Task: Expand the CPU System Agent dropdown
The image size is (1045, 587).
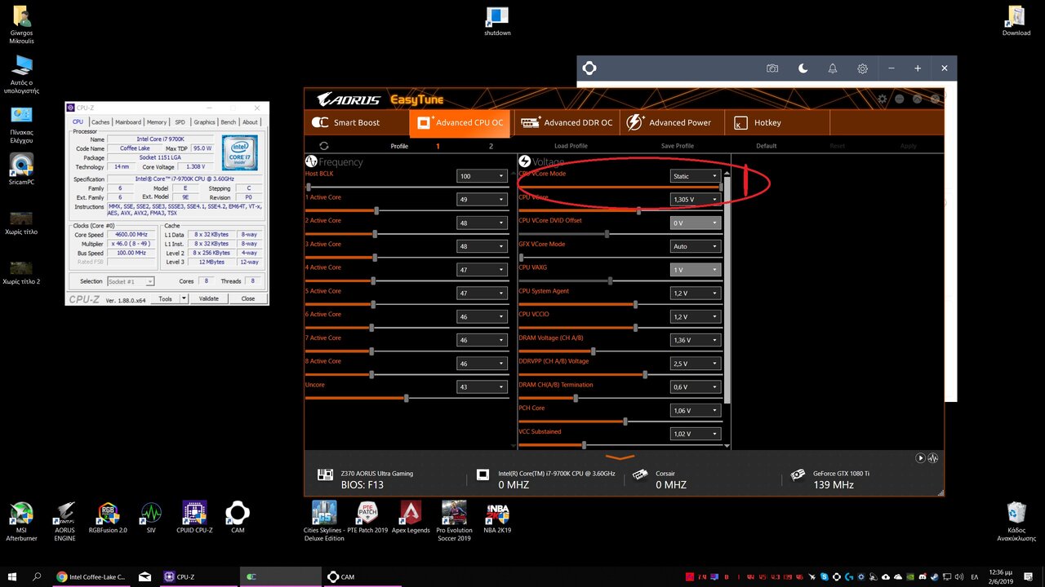Action: click(x=696, y=293)
